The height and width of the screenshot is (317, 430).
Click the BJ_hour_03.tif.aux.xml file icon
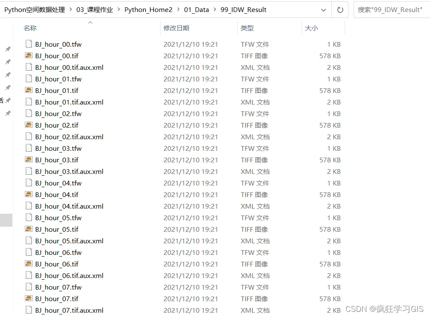29,171
